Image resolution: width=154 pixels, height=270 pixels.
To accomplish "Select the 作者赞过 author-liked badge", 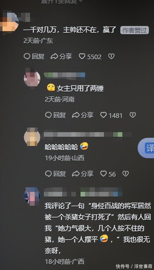I will coord(134,30).
